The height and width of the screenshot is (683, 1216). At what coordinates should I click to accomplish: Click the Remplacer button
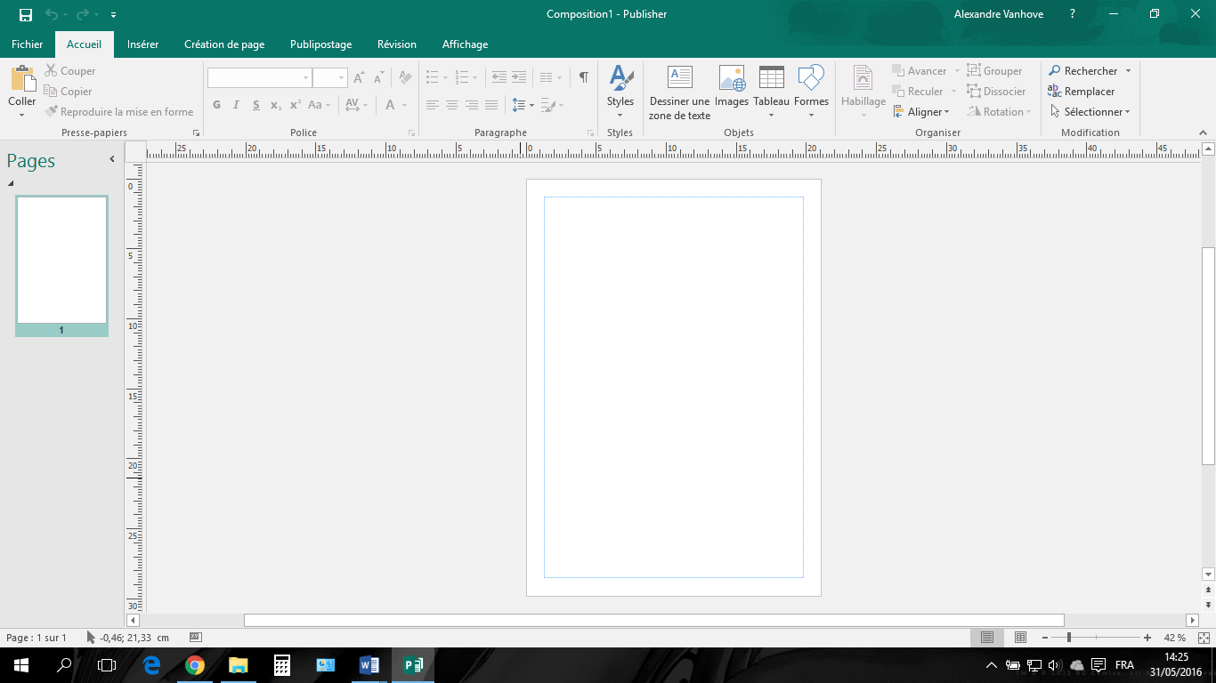[1081, 92]
